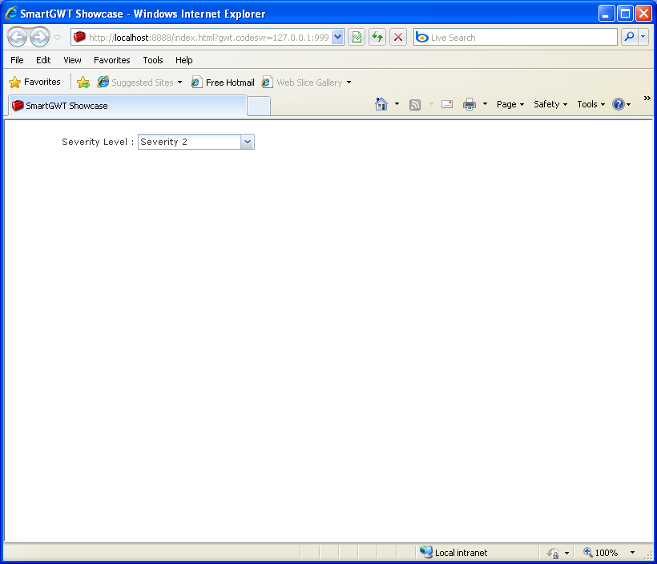Click the Read Mail envelope icon
This screenshot has height=564, width=657.
(447, 104)
